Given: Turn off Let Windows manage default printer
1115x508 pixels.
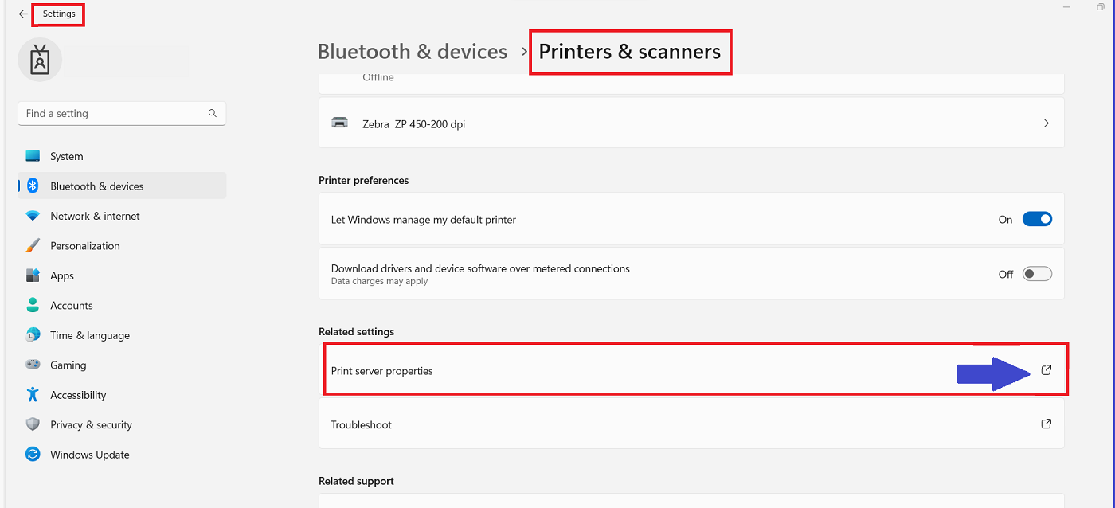Looking at the screenshot, I should coord(1037,219).
